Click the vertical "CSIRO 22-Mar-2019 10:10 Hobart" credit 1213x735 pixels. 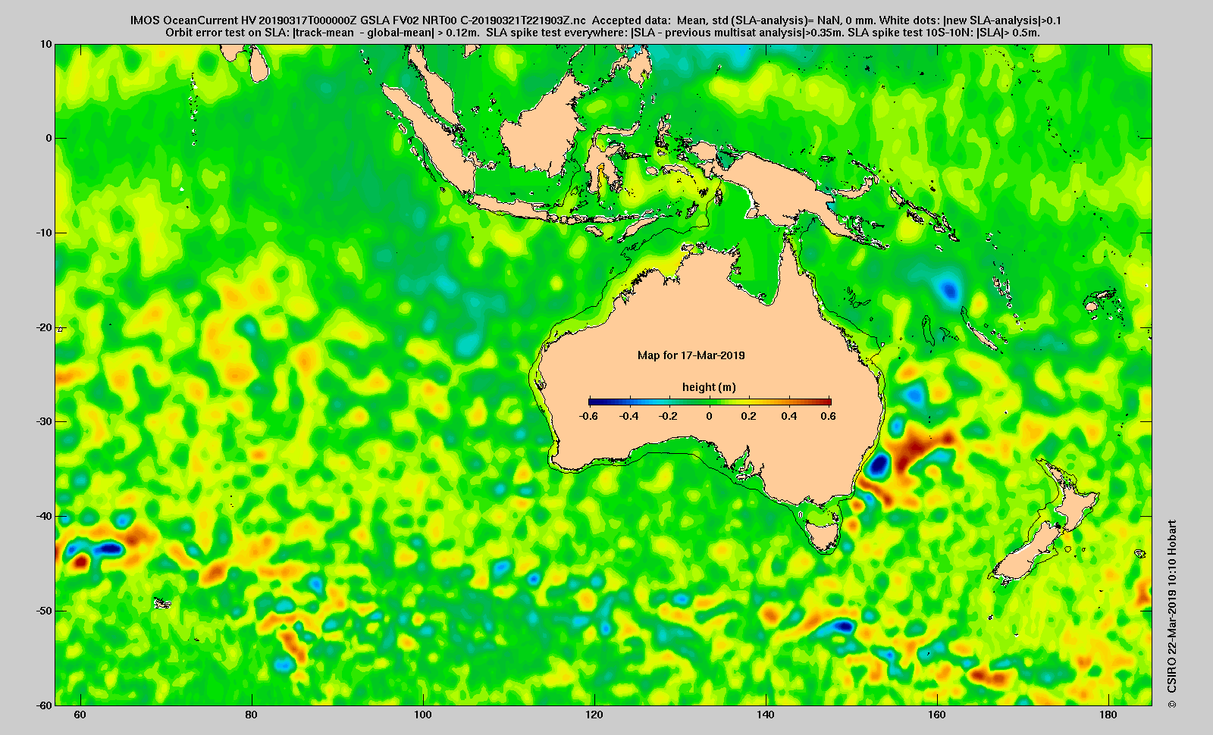point(1172,614)
